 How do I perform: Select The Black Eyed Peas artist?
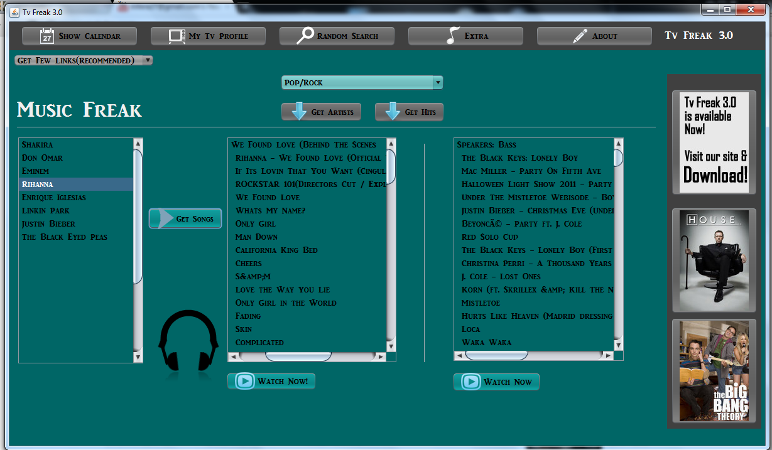[76, 237]
